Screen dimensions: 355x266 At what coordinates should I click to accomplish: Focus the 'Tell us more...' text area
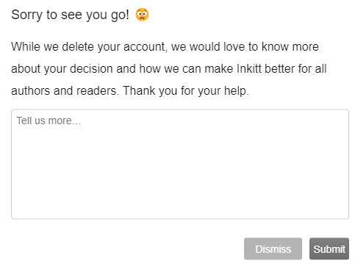pos(180,164)
